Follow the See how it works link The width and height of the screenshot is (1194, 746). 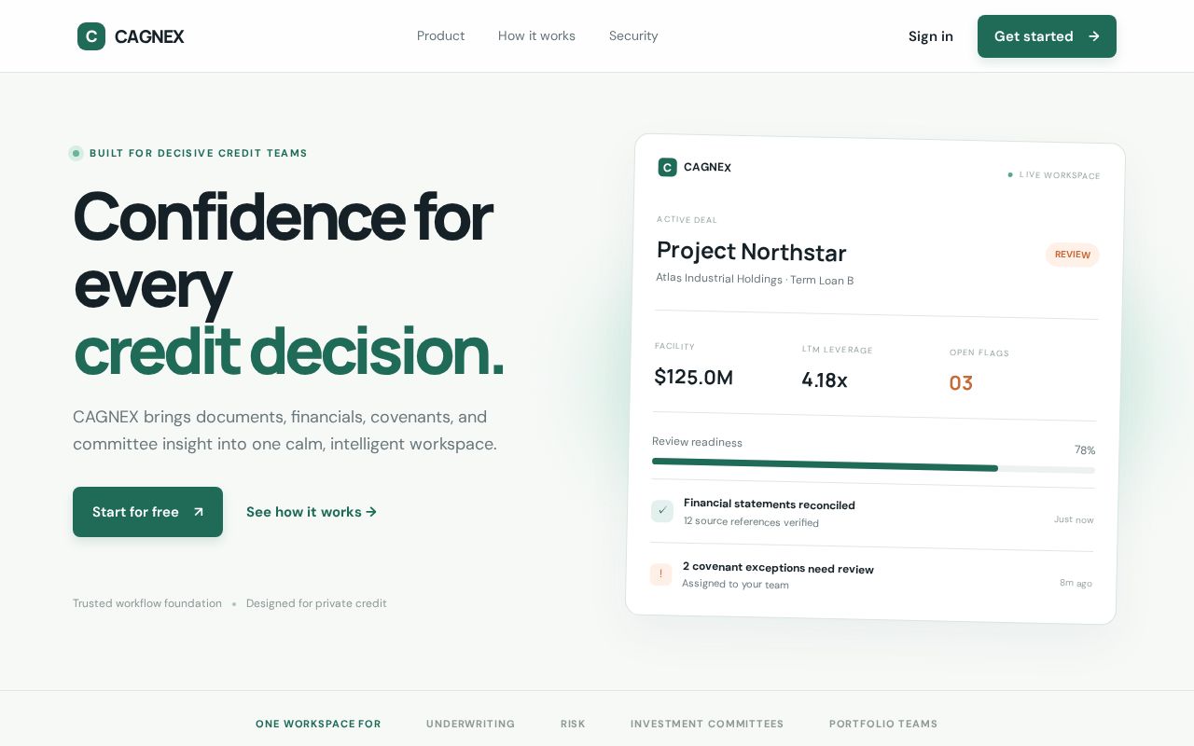click(x=312, y=512)
